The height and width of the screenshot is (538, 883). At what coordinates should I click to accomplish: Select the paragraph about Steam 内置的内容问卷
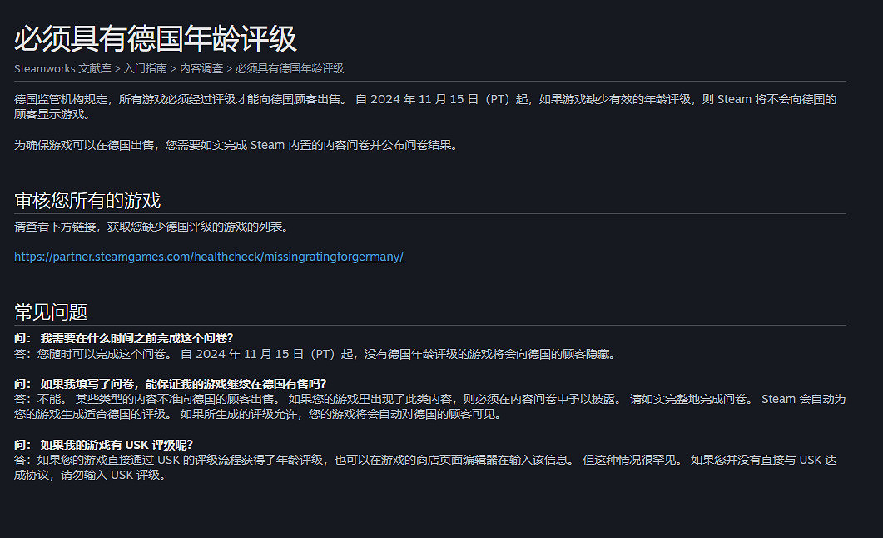click(x=233, y=144)
